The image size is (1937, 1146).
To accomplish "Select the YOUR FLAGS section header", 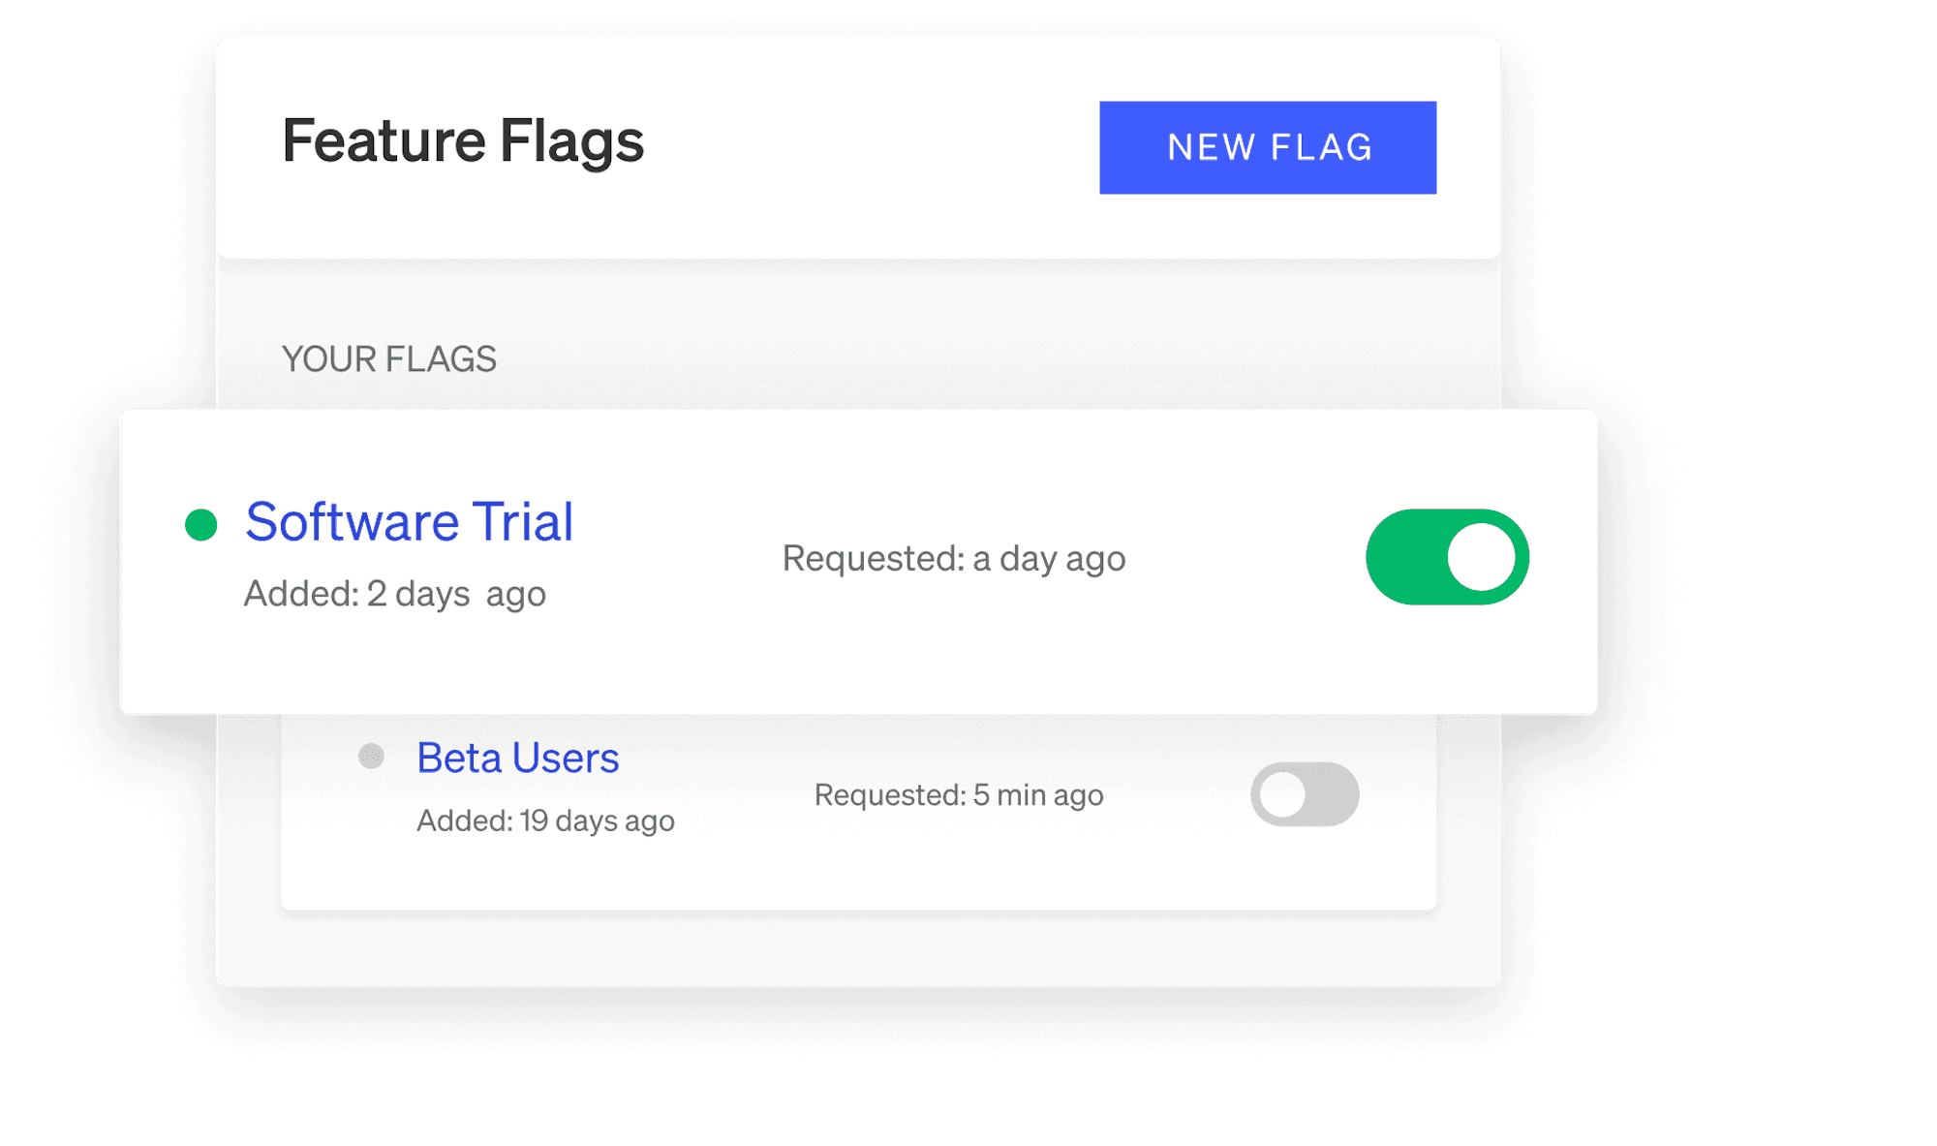I will [x=389, y=358].
